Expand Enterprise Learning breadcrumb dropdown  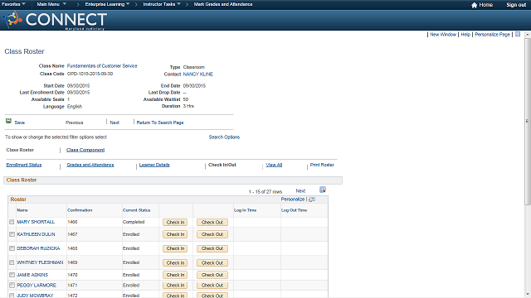[x=107, y=4]
